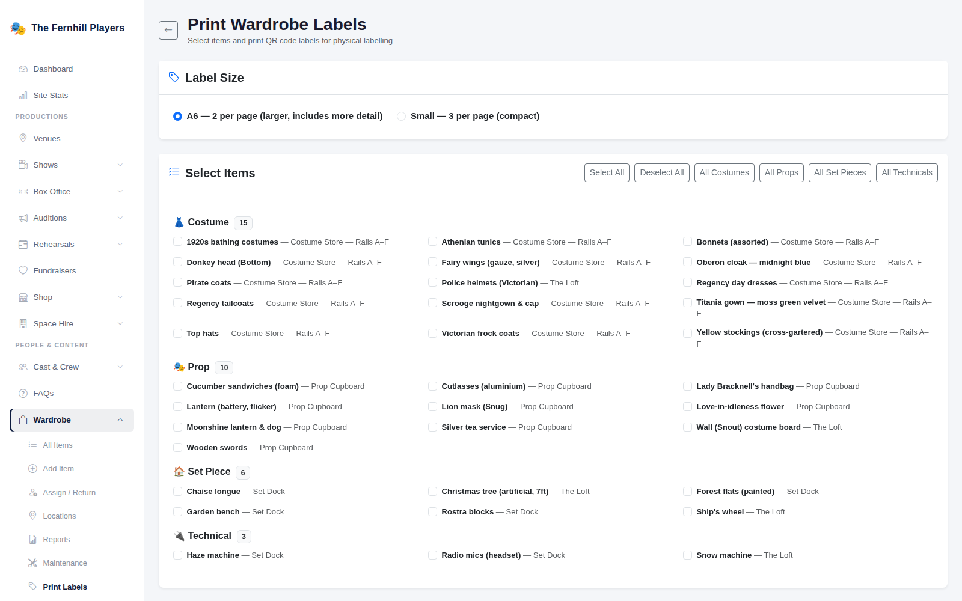
Task: Expand the Space Hire chevron
Action: pyautogui.click(x=120, y=324)
